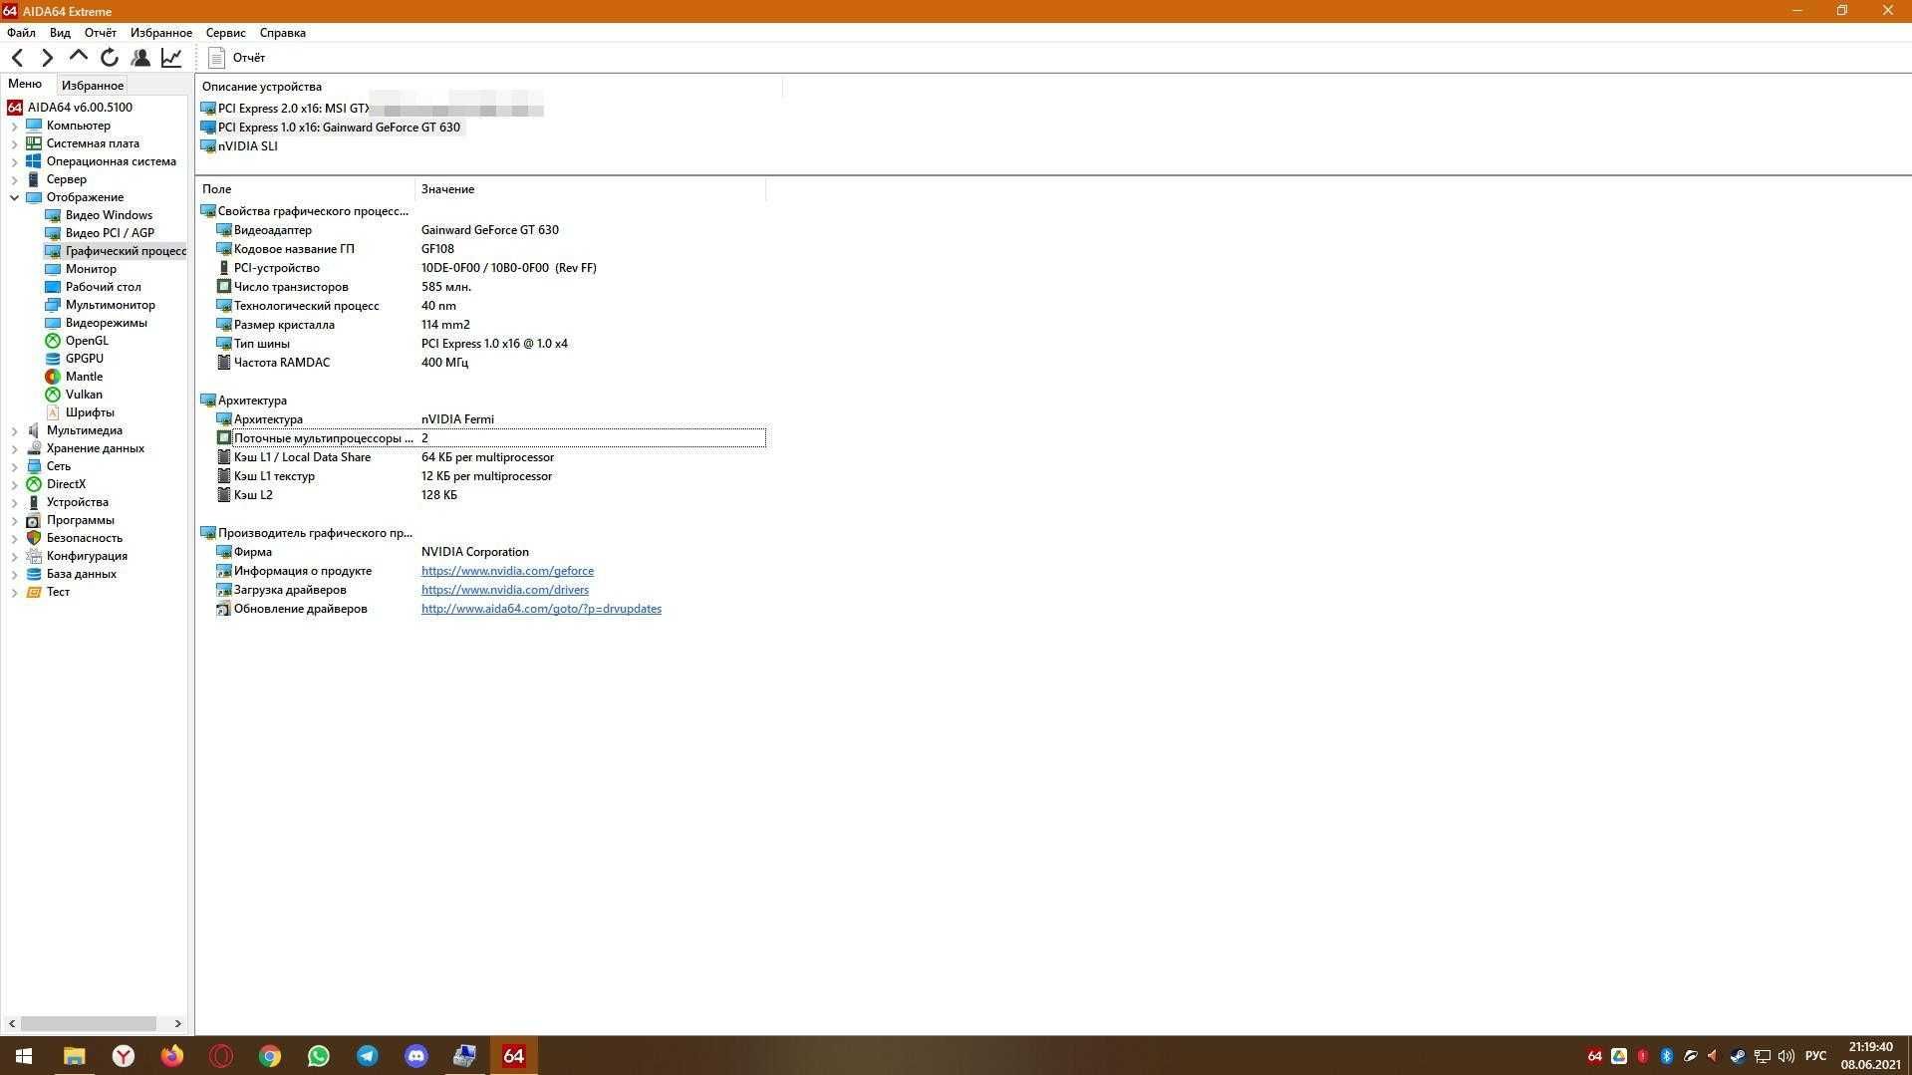This screenshot has height=1075, width=1912.
Task: Refresh data using the circular arrow icon
Action: coord(110,58)
